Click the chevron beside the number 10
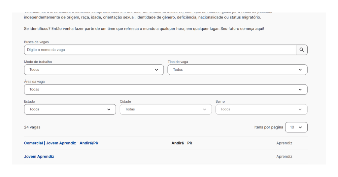 coord(300,127)
